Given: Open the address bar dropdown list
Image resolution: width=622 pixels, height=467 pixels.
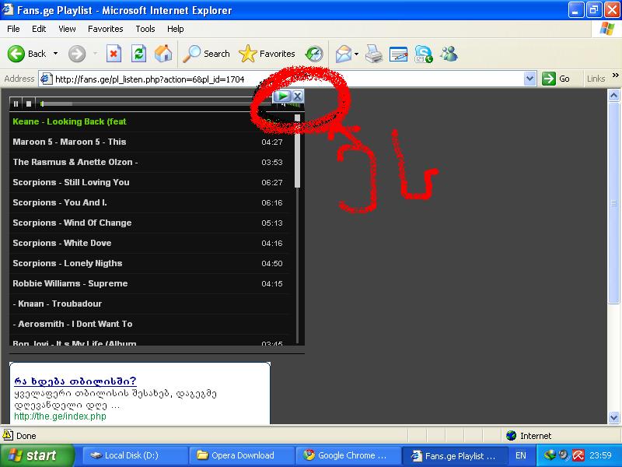Looking at the screenshot, I should (x=530, y=79).
